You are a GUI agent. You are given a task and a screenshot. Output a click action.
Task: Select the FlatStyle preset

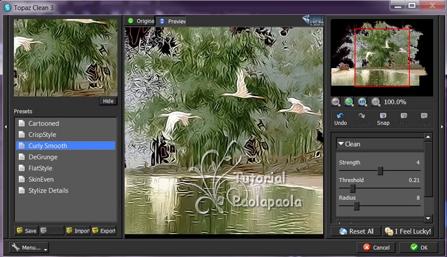66,168
